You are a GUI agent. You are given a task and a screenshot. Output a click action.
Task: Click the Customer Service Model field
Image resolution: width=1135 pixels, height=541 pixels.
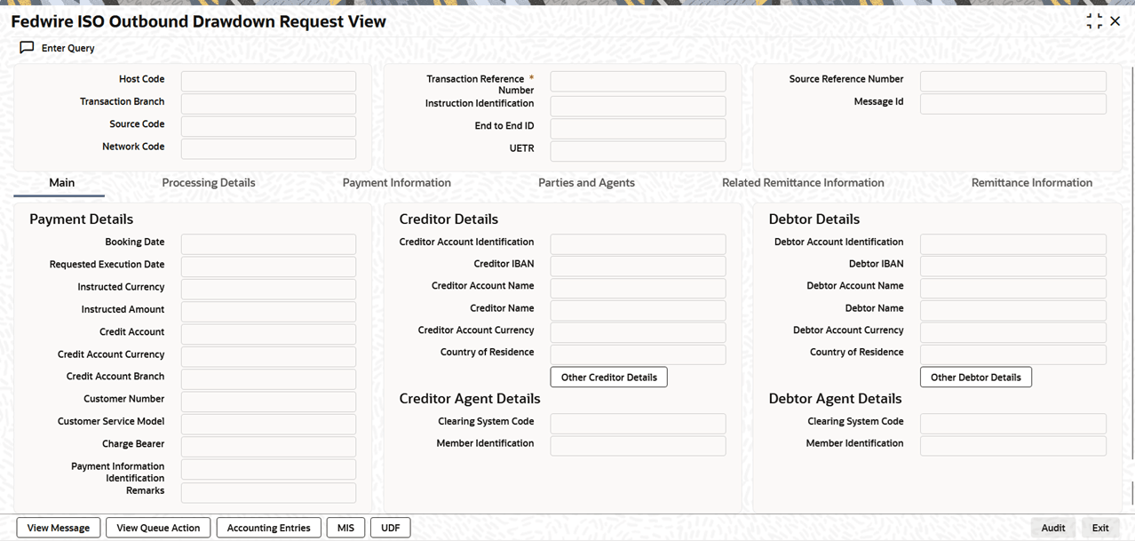(x=268, y=424)
